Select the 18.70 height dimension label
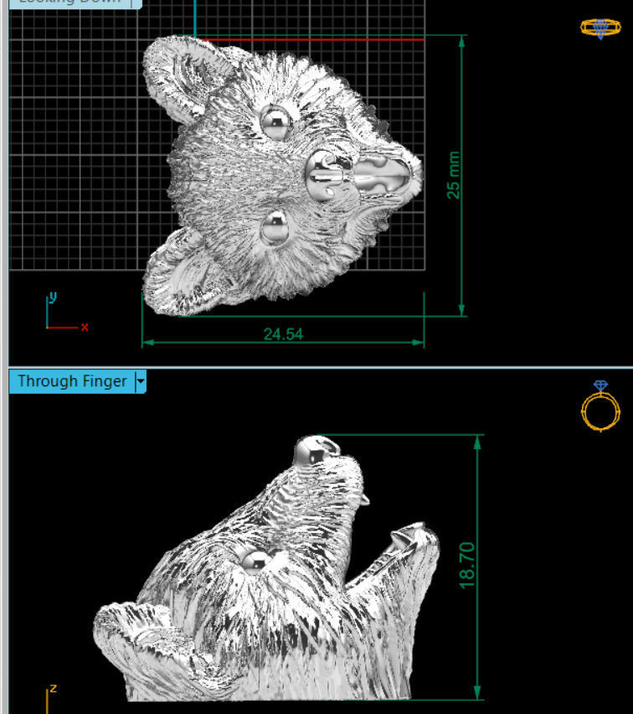 (x=467, y=565)
